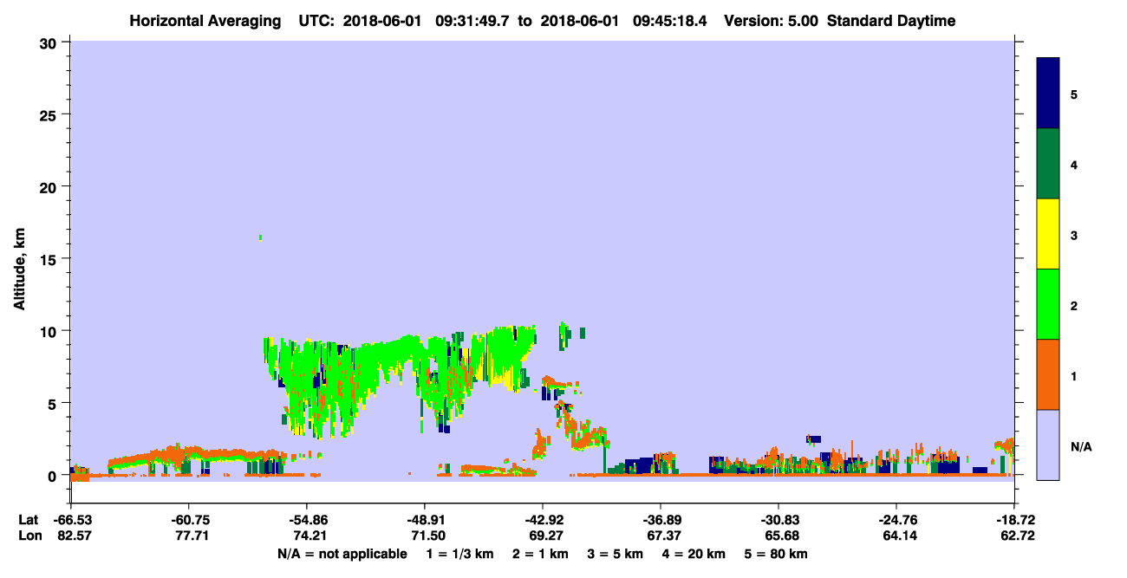
Task: Click the 10 tick label on the altitude axis
Action: coord(50,331)
